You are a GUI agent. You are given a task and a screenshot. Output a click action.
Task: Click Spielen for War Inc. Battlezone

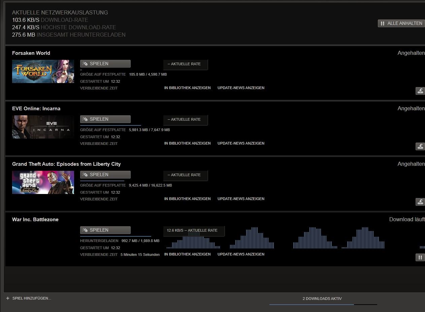[105, 230]
